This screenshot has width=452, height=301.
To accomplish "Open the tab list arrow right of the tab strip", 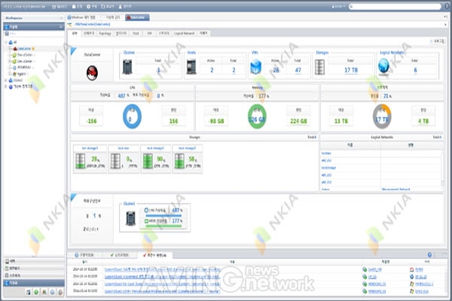I will point(445,17).
